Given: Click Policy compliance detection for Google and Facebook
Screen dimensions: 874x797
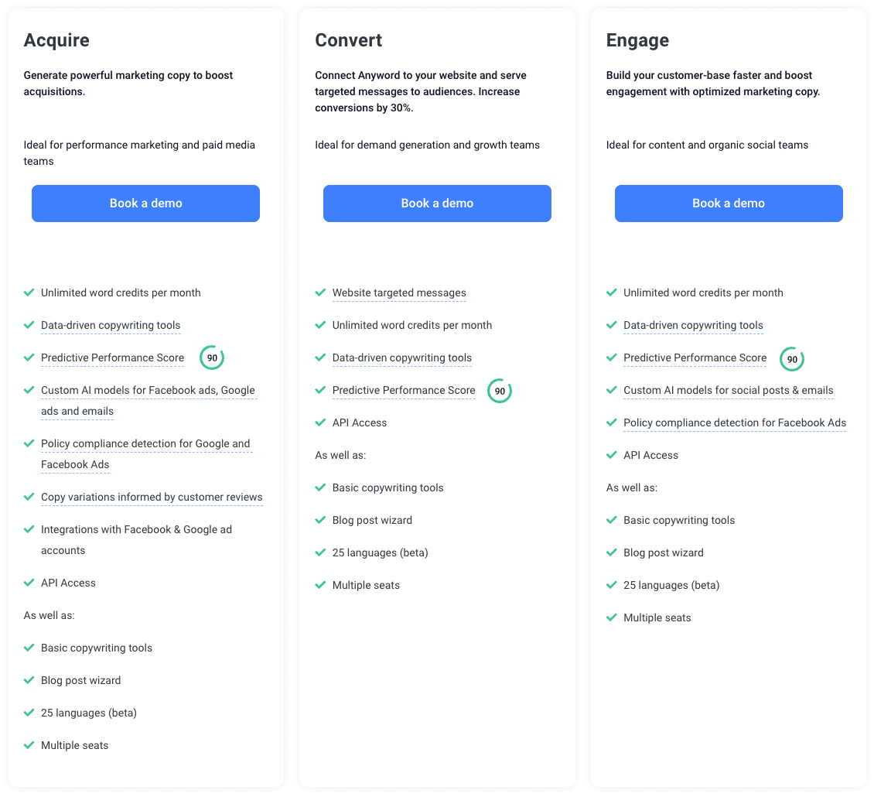Looking at the screenshot, I should [x=145, y=454].
